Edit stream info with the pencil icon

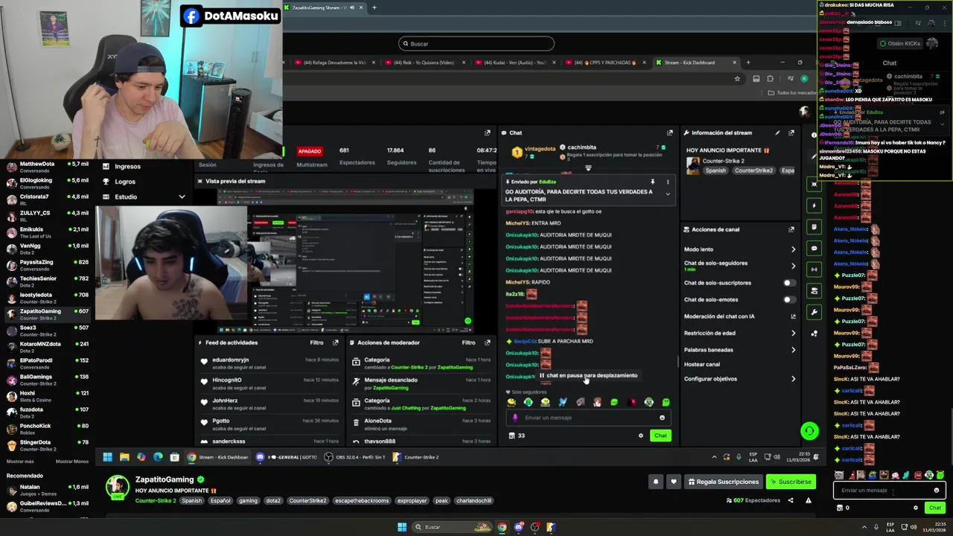(x=777, y=133)
